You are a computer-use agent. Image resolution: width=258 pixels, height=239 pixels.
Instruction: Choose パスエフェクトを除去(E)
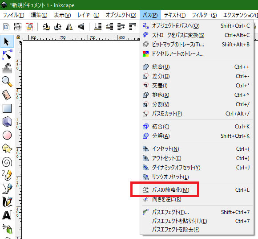pyautogui.click(x=197, y=230)
